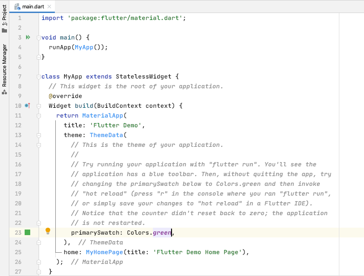Fold the comment block starting line 14

click(x=39, y=145)
